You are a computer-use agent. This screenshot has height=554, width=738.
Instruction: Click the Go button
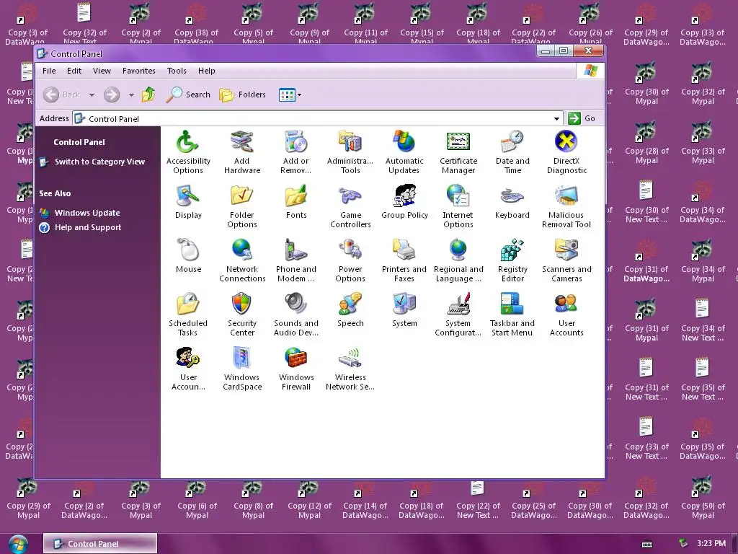click(582, 119)
